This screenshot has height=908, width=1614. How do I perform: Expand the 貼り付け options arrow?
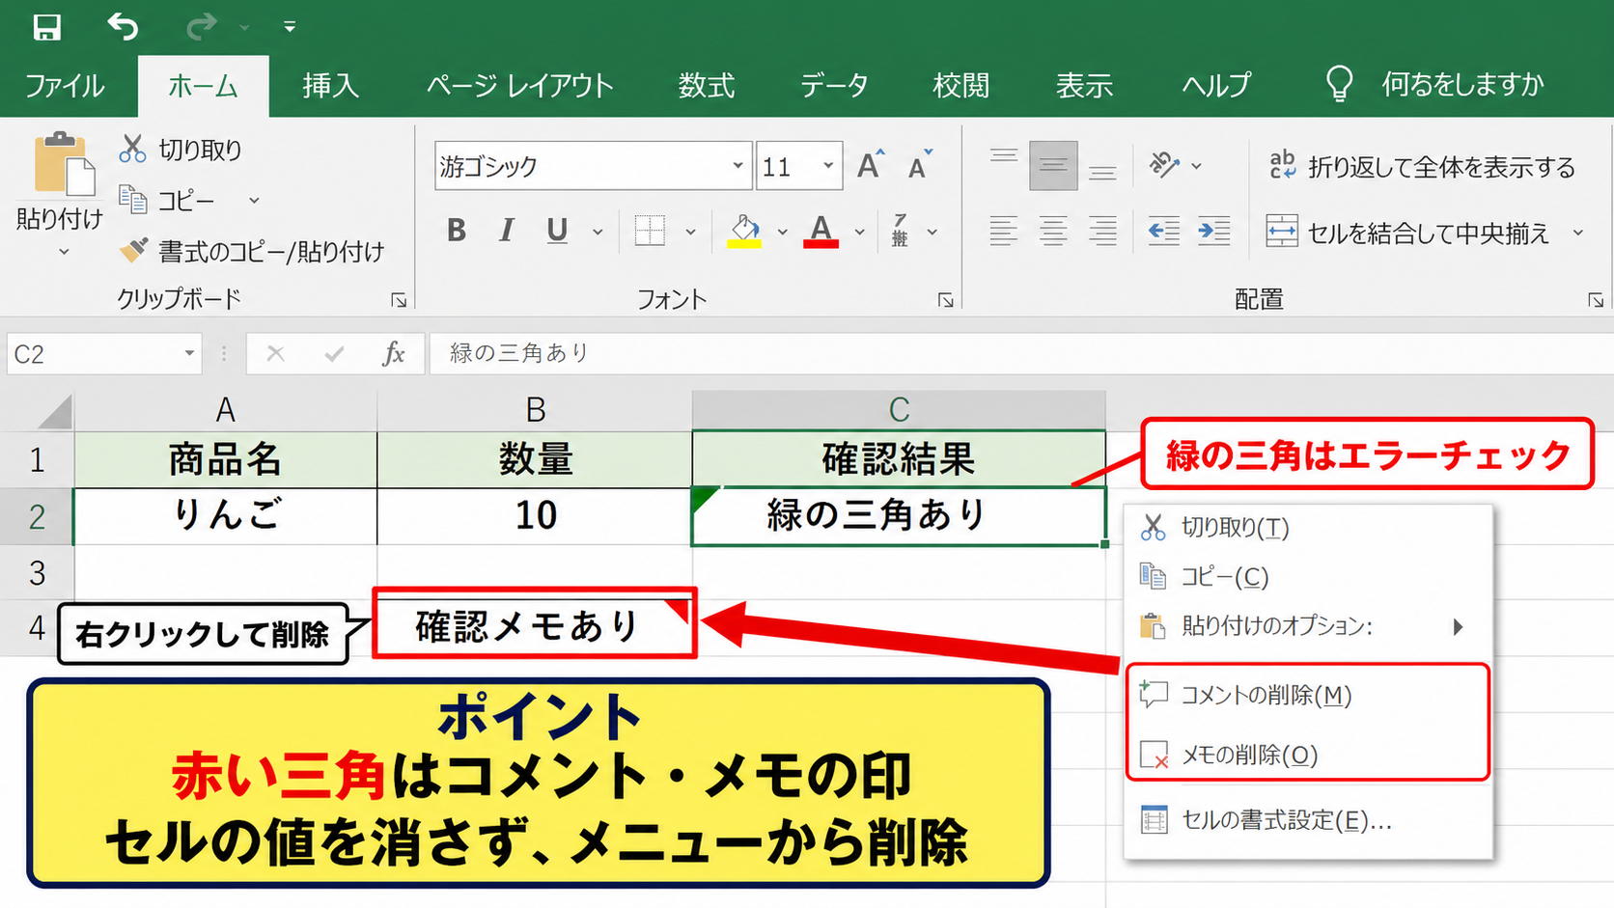[64, 252]
